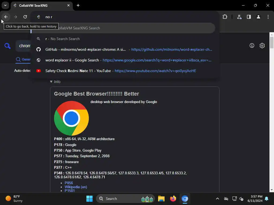This screenshot has height=205, width=274.
Task: Open Firefox from the taskbar
Action: point(173,199)
